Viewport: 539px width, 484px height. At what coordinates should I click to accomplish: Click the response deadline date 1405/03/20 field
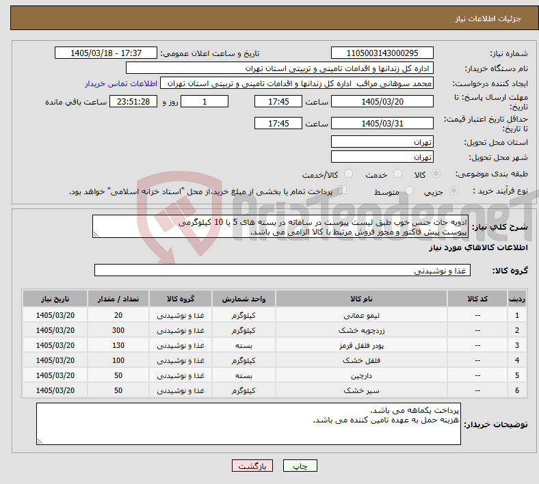click(382, 101)
